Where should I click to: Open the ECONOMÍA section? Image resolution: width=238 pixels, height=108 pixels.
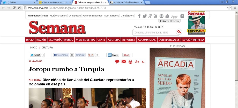click(55, 40)
